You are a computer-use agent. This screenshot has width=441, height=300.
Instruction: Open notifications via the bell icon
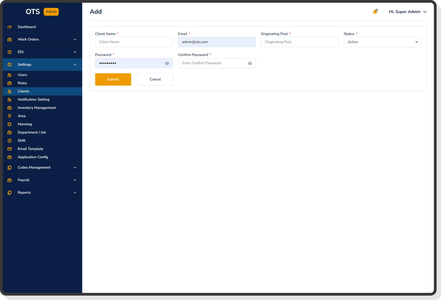(375, 12)
